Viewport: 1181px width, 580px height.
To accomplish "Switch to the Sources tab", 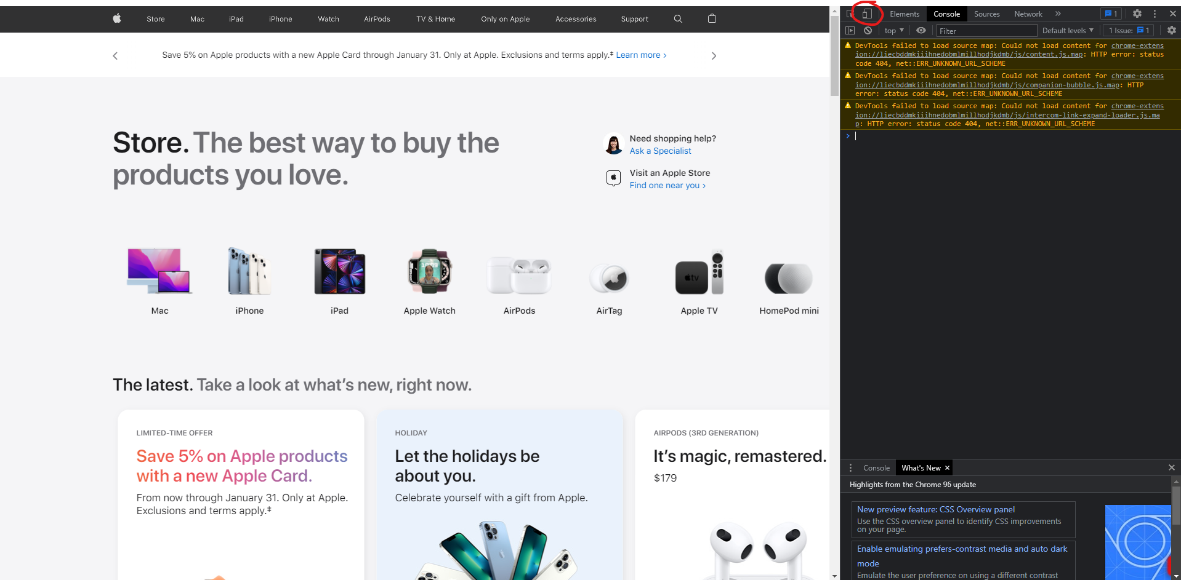I will [x=987, y=14].
